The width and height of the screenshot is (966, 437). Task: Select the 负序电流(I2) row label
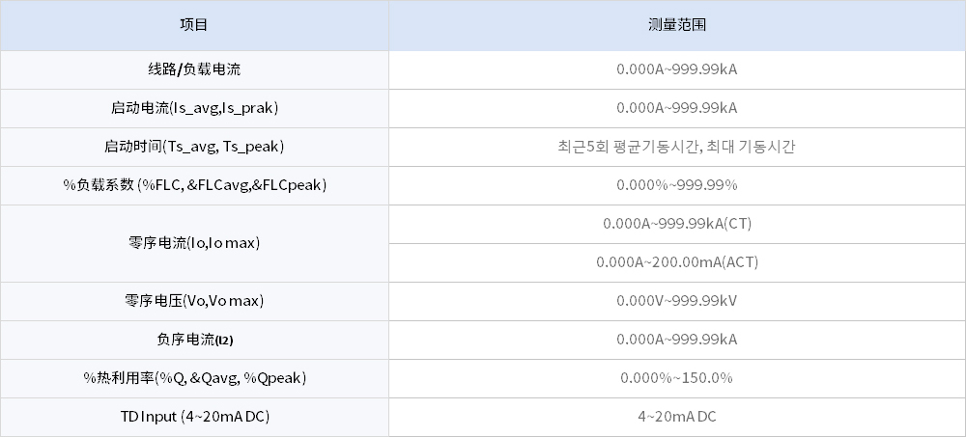(194, 340)
